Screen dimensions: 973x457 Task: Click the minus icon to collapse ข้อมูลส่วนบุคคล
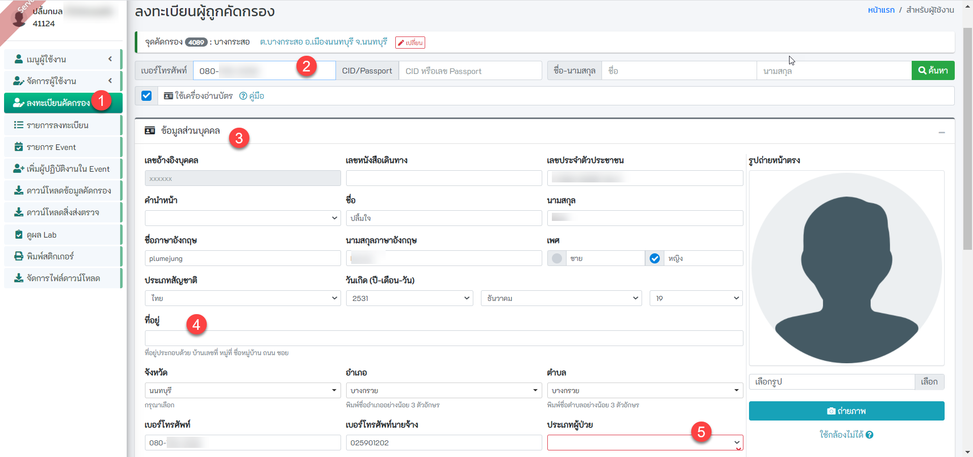coord(942,132)
